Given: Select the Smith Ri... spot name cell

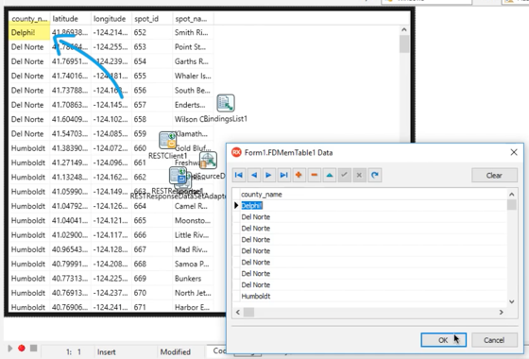Looking at the screenshot, I should (x=193, y=33).
